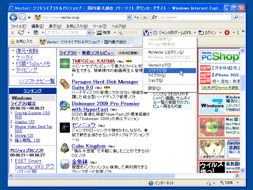Click the toolbar home/building icon
The width and height of the screenshot is (253, 190).
36,33
